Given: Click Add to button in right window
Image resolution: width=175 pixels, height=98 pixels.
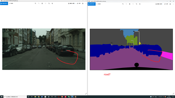Looking at the screenshot, I should click(x=98, y=4).
